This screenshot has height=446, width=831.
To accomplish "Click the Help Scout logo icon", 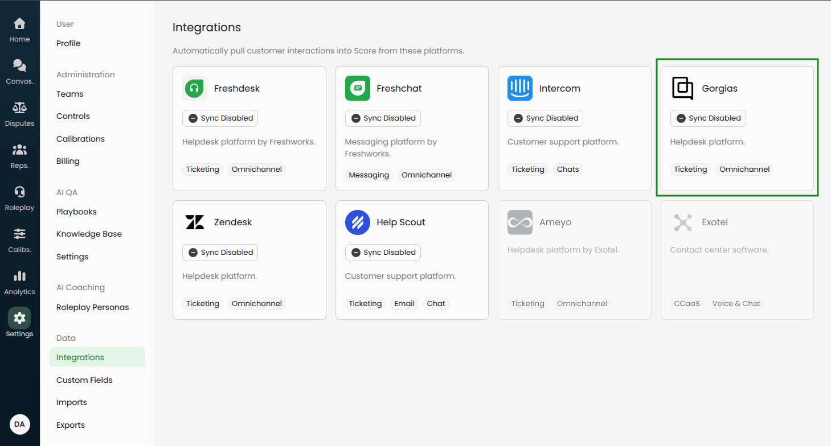I will 358,222.
